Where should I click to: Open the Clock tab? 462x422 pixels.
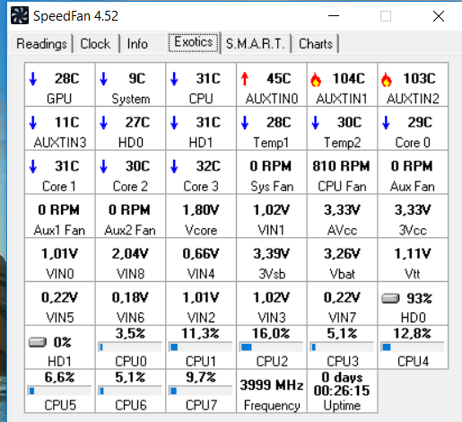click(x=95, y=44)
